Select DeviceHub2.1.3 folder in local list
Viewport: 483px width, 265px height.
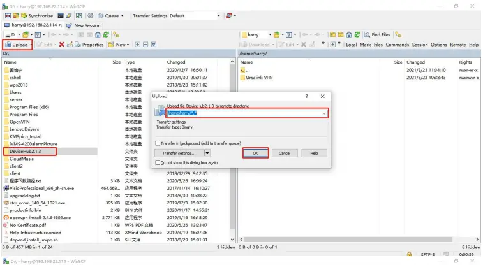[26, 151]
